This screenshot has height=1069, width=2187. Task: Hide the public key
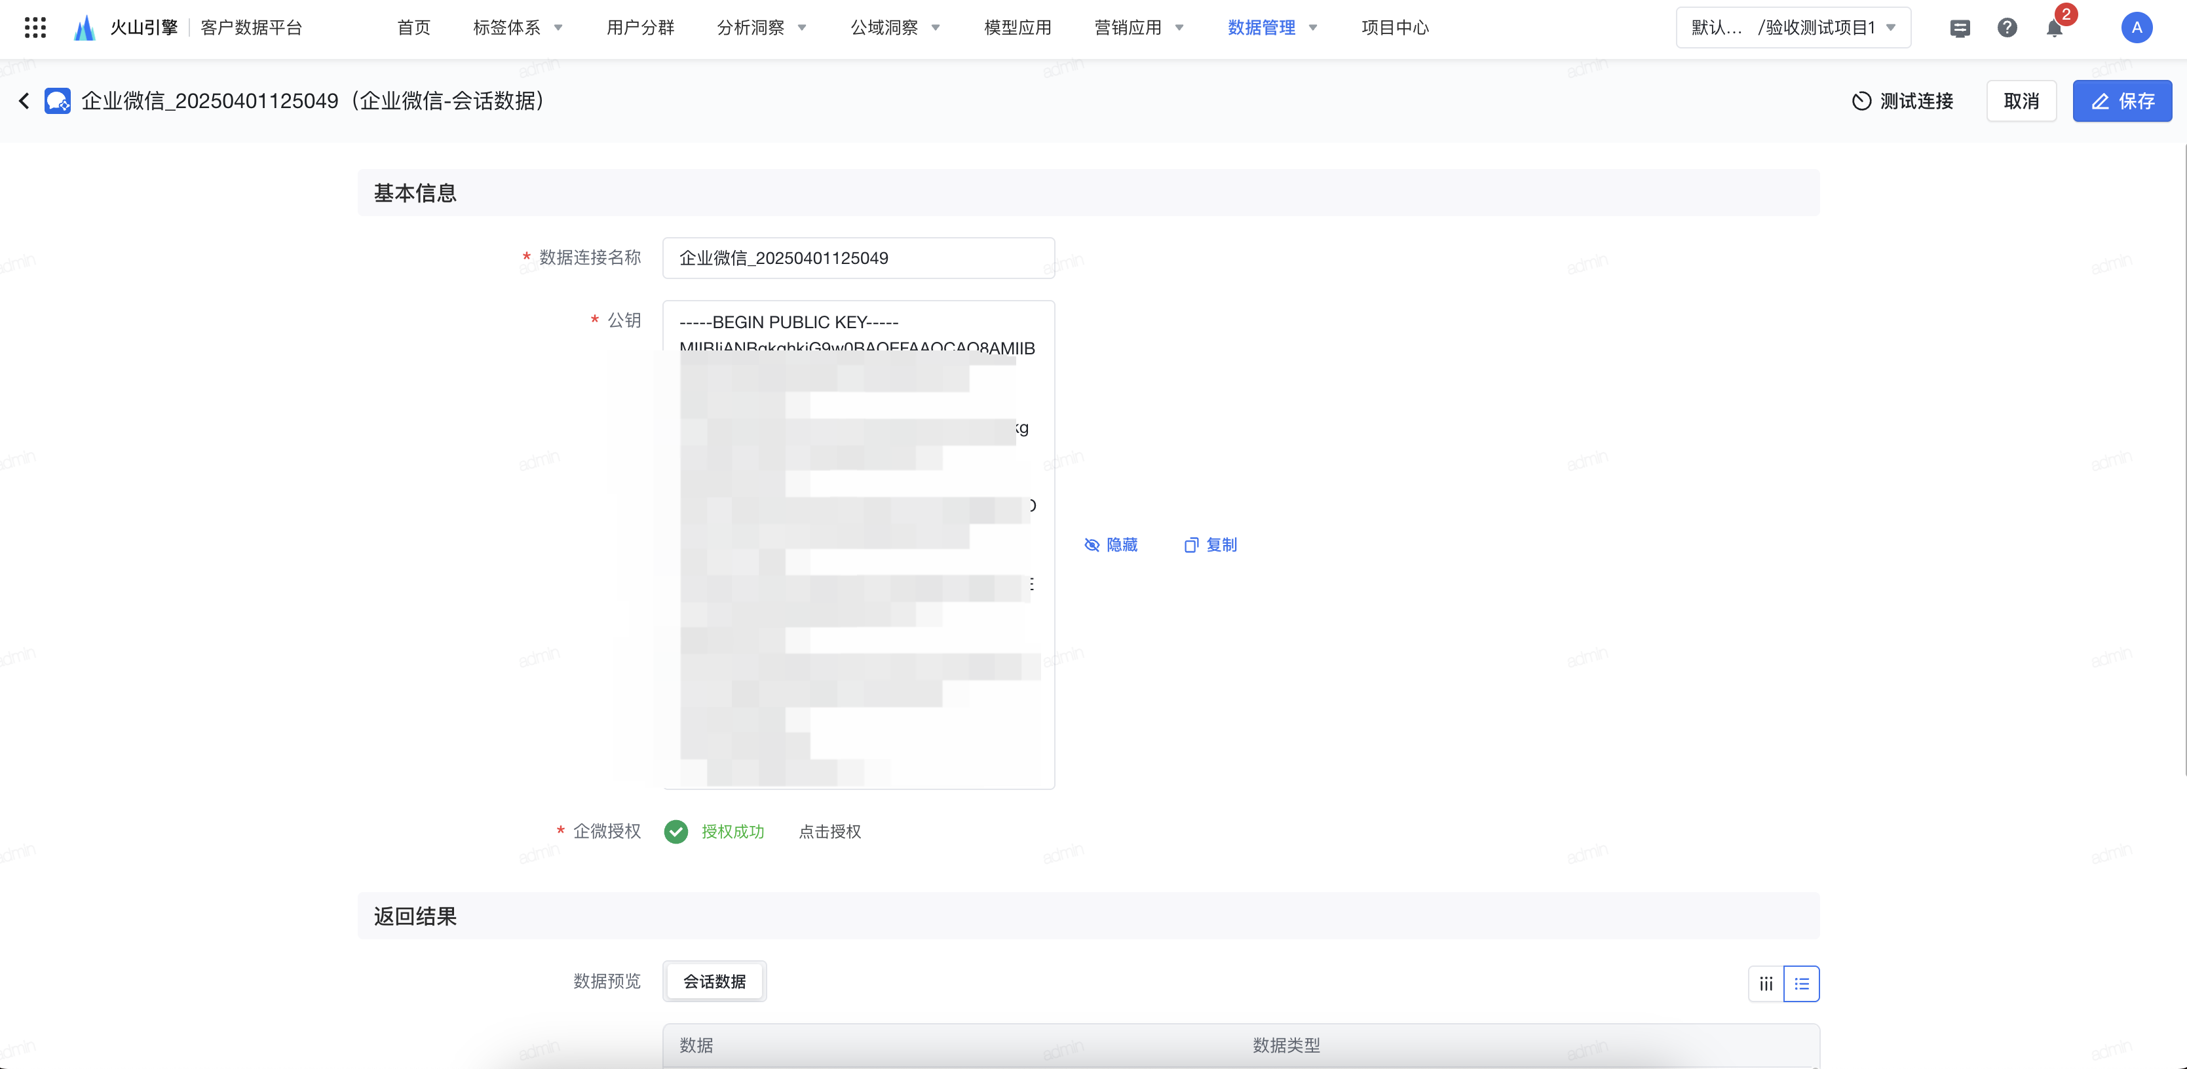point(1111,544)
